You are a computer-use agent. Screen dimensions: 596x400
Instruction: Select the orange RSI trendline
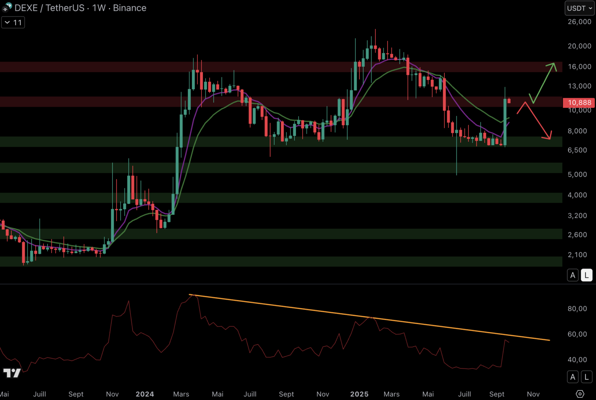tap(369, 317)
